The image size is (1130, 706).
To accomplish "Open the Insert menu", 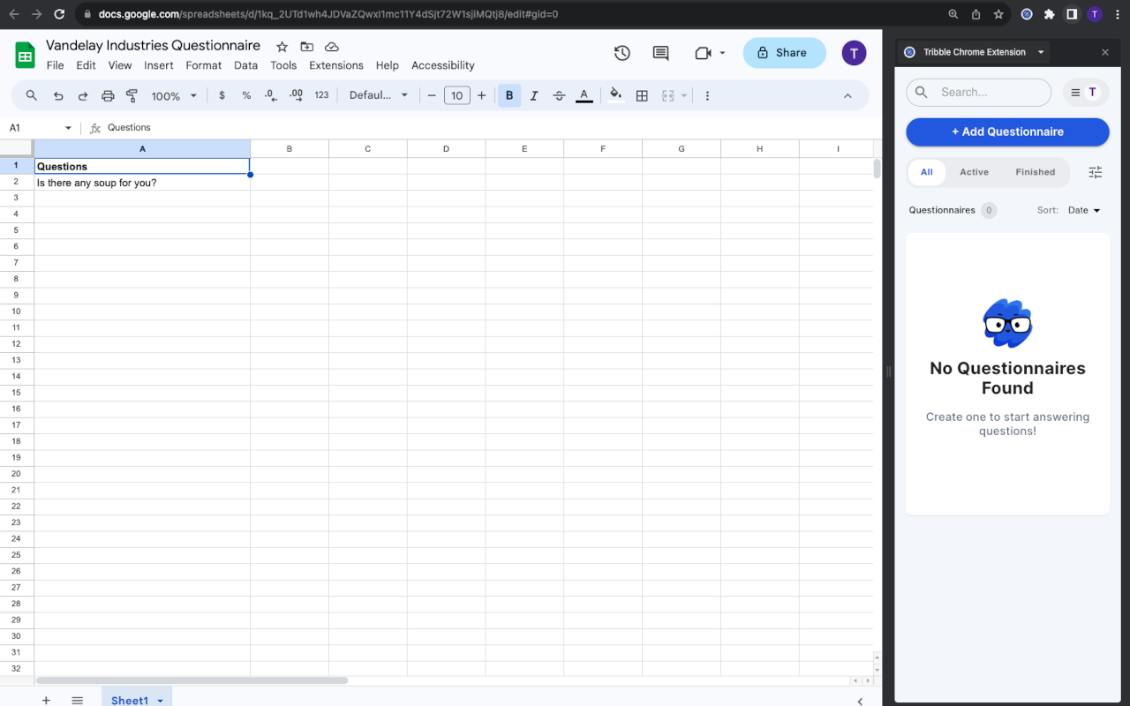I will [159, 65].
